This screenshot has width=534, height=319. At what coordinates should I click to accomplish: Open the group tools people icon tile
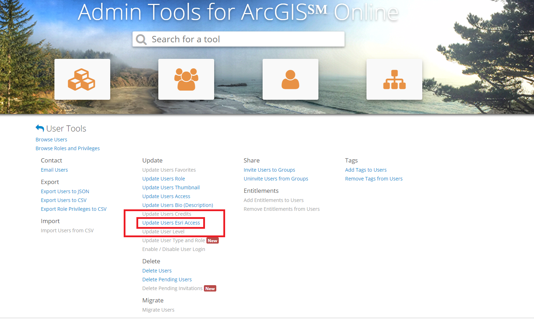point(186,79)
